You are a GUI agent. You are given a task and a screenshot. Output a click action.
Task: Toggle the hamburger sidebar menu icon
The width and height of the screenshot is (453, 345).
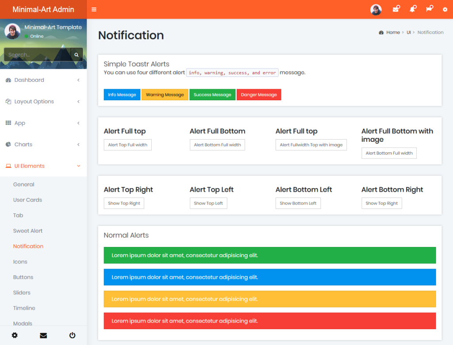tap(94, 10)
